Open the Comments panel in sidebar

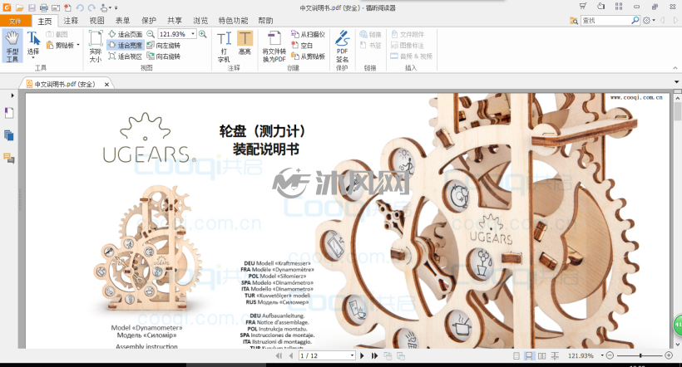pos(9,158)
